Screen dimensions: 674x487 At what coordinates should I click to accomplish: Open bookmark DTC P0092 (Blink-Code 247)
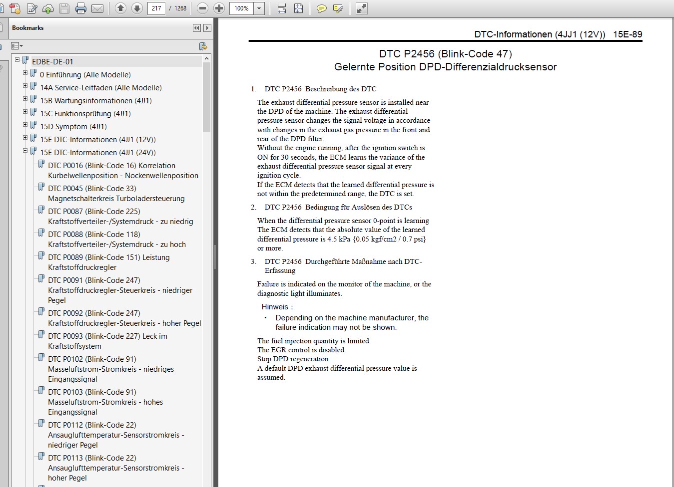point(124,318)
